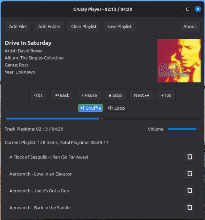Image resolution: width=205 pixels, height=220 pixels.
Task: Select Aerosmith - Love in an Elevator row
Action: coord(102,174)
